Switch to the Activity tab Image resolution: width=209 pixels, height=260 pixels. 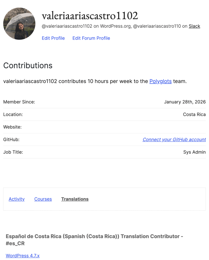coord(17,199)
